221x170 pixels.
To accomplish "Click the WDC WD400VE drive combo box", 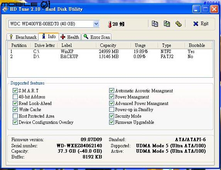I will 54,24.
